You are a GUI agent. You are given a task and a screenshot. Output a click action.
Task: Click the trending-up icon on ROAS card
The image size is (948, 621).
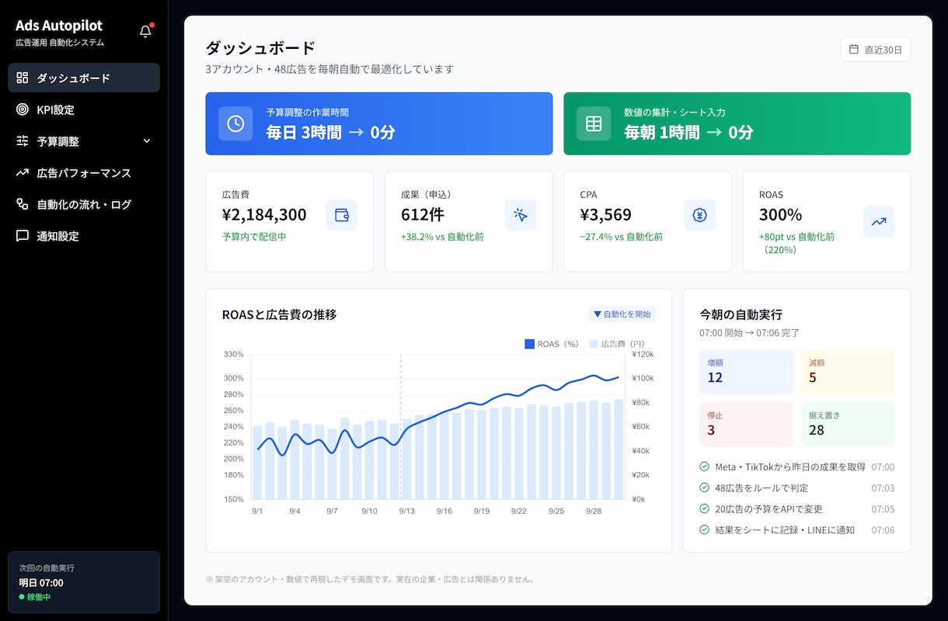879,221
